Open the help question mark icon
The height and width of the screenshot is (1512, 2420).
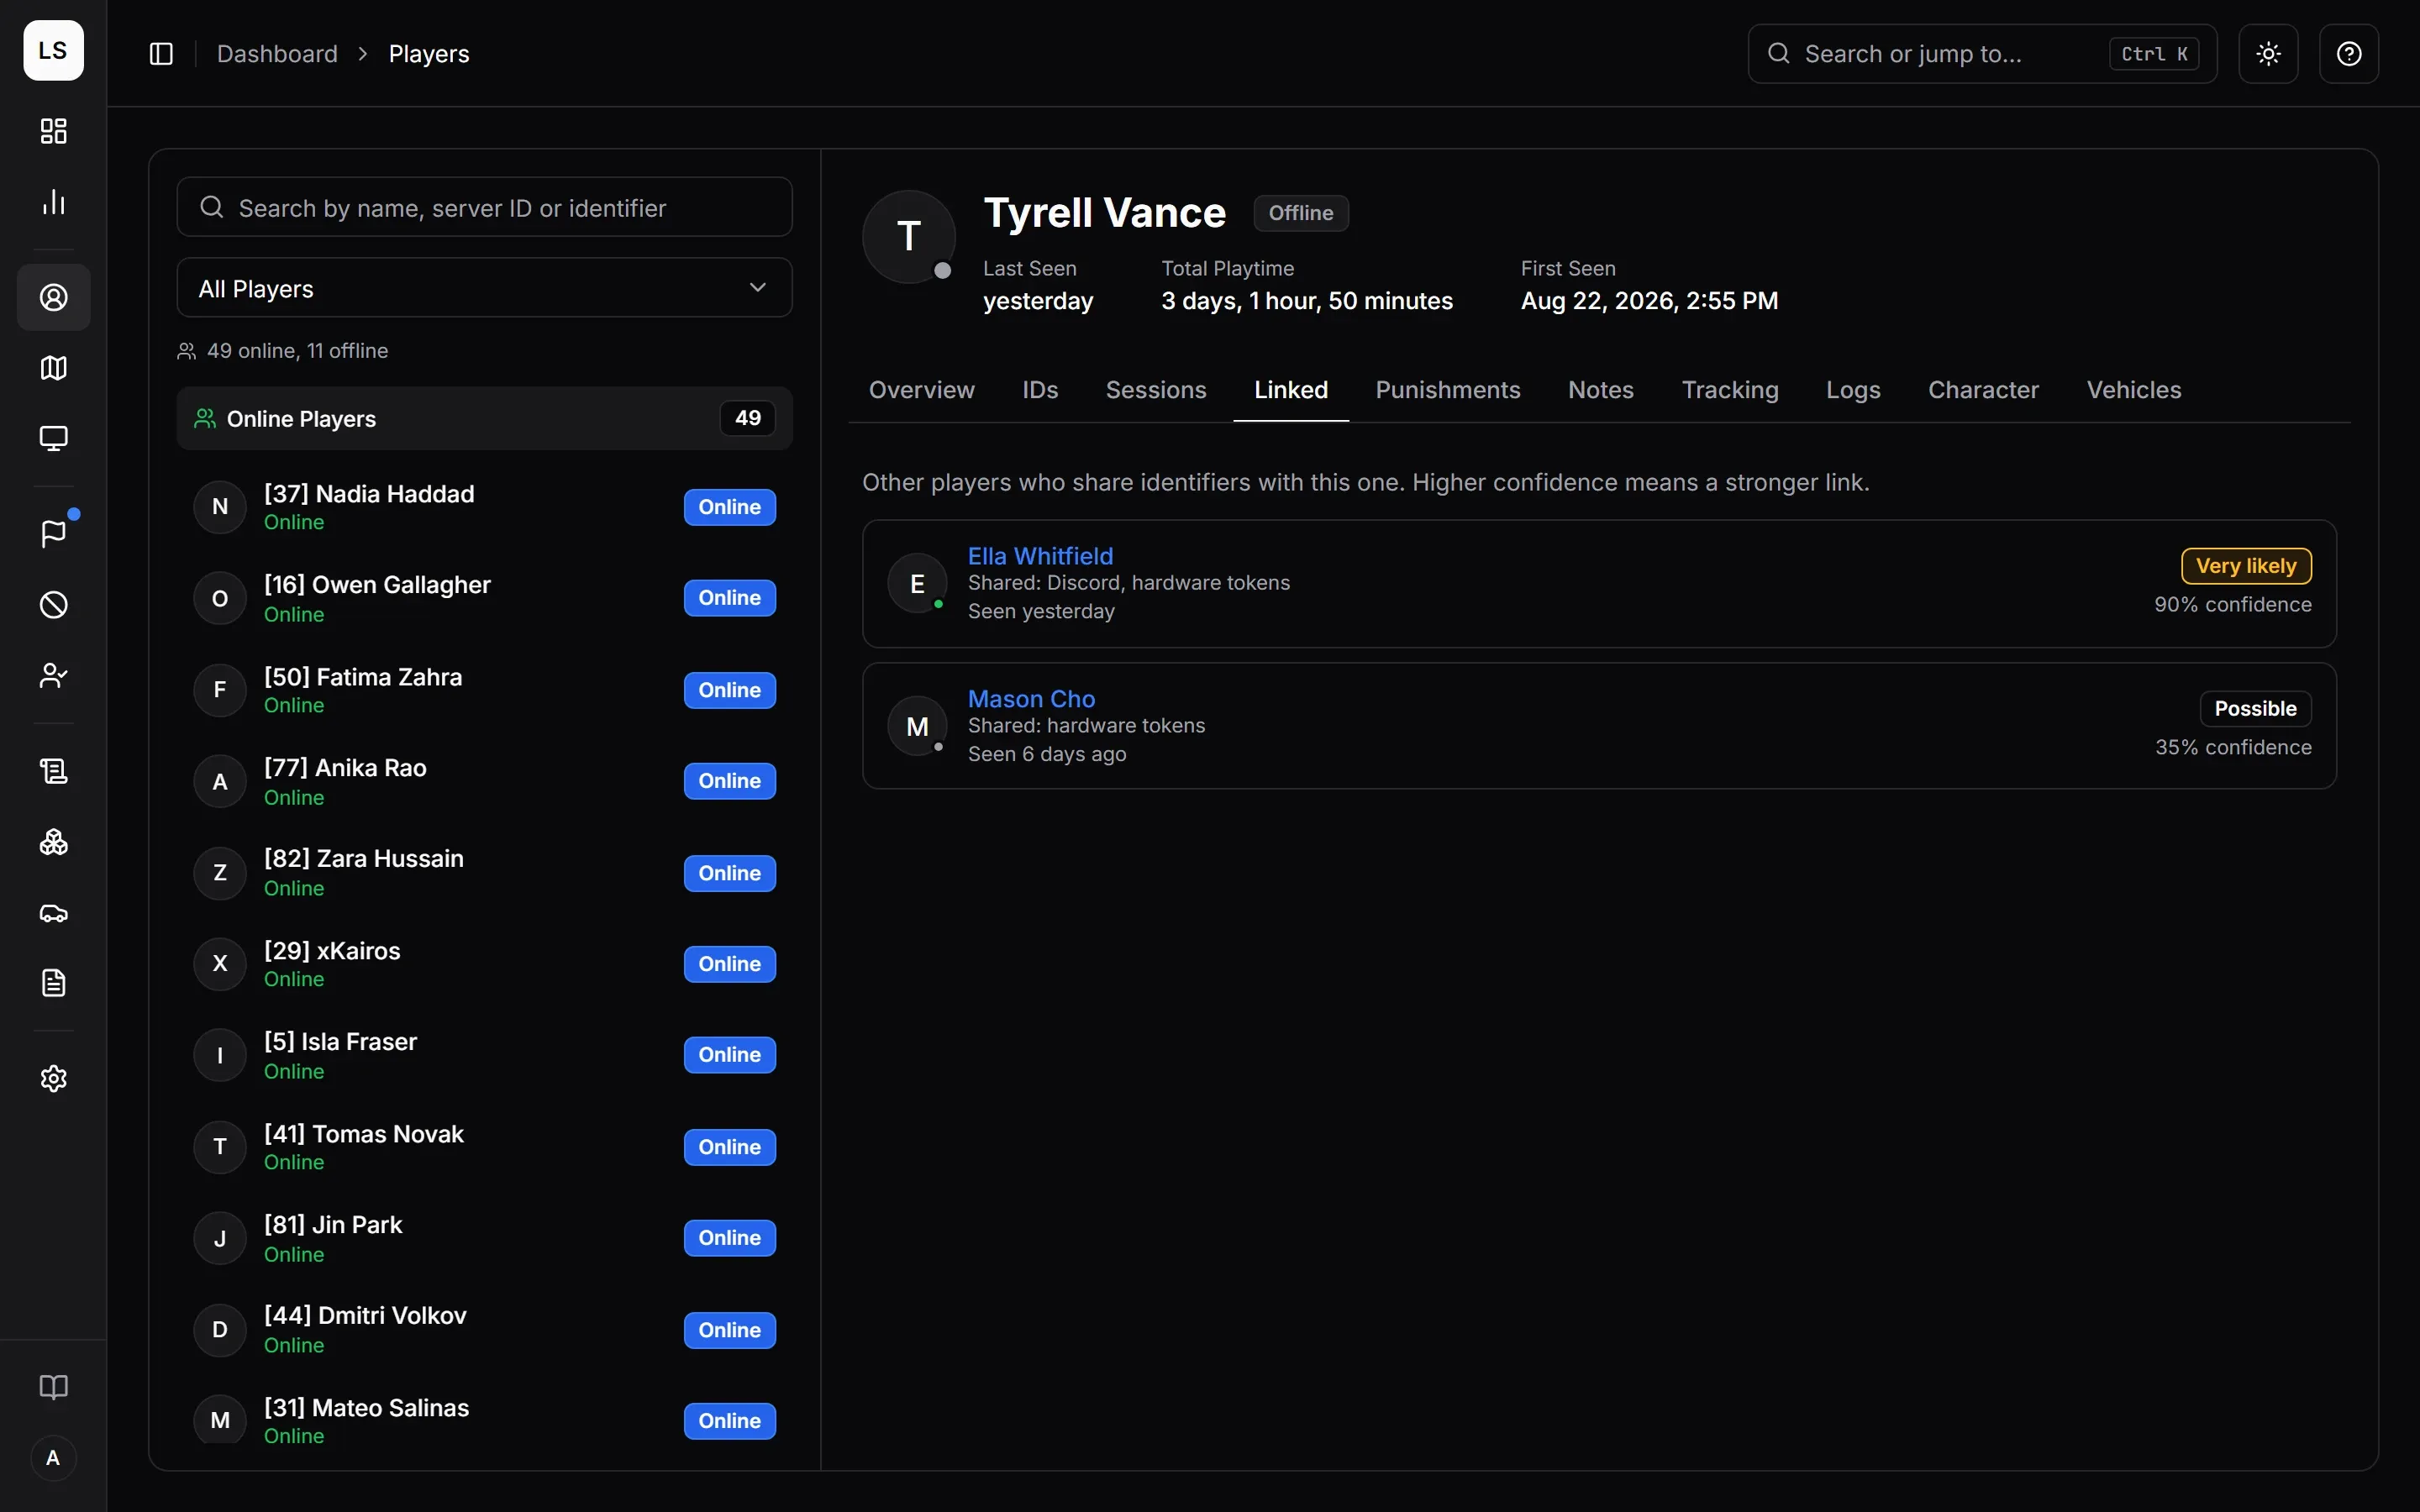click(x=2349, y=54)
